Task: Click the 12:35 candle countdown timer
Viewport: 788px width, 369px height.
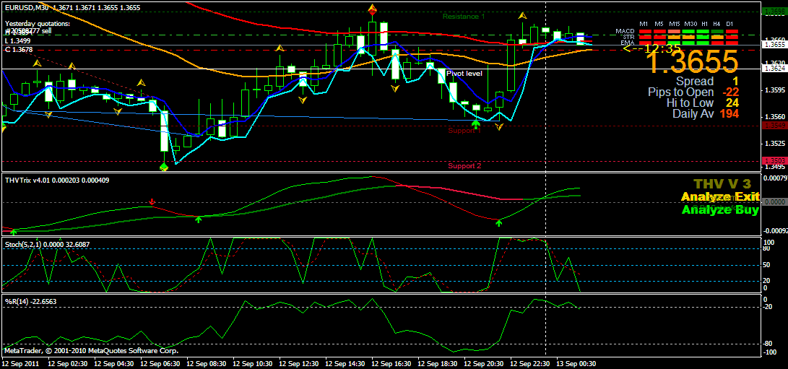Action: (x=662, y=48)
